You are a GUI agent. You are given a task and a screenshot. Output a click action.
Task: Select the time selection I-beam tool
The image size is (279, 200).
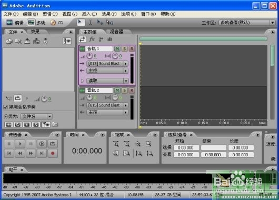[91, 22]
